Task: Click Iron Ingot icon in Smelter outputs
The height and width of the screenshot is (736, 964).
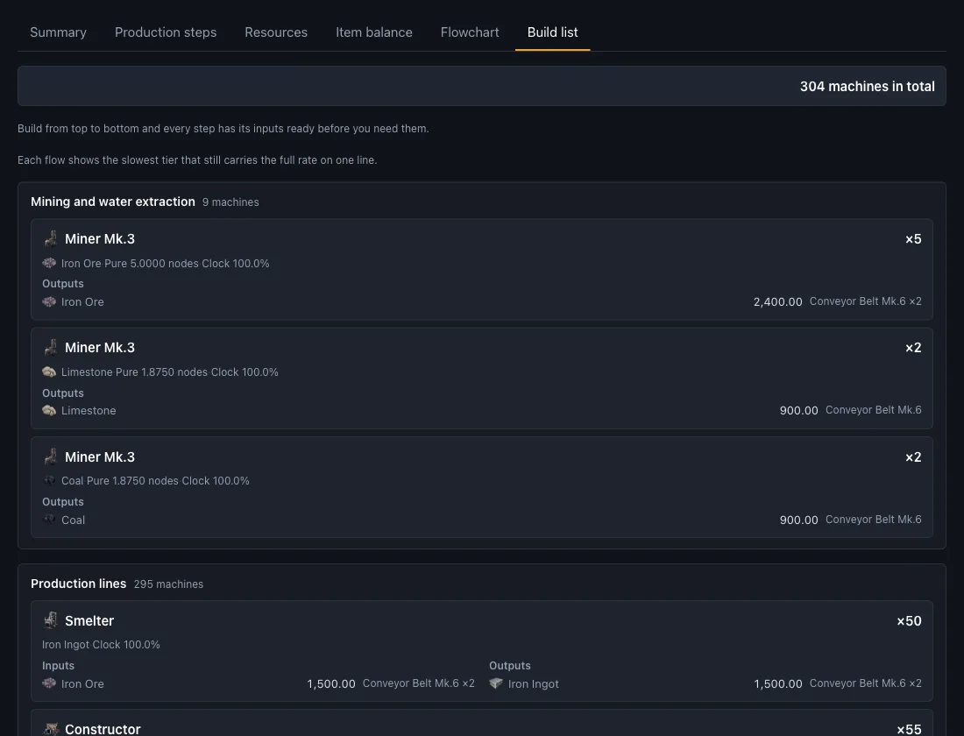Action: pos(496,683)
